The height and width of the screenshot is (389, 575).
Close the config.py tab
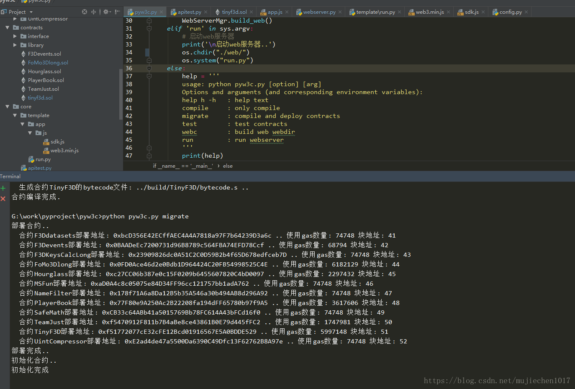(526, 12)
